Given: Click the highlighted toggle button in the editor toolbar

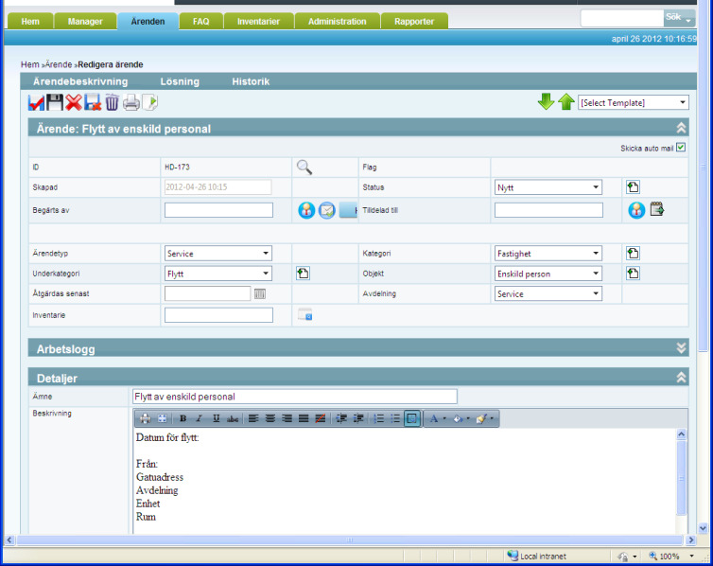Looking at the screenshot, I should (x=412, y=418).
